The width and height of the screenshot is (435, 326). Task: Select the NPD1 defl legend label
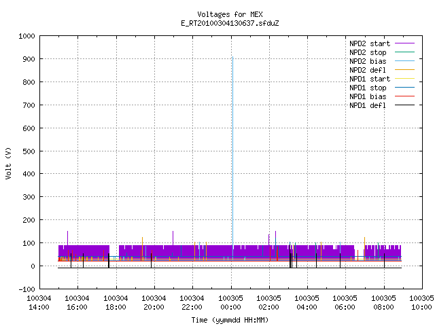point(368,105)
